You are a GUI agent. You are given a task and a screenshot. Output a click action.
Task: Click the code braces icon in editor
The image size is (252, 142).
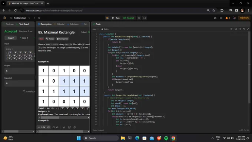240,29
